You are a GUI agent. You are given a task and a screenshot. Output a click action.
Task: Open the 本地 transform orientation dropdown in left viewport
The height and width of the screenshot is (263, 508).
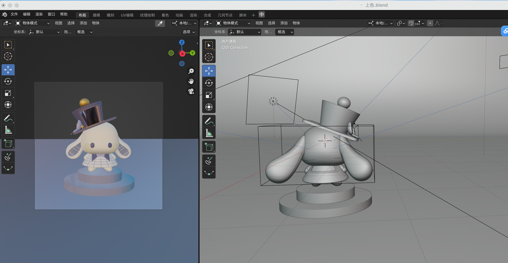pos(184,23)
